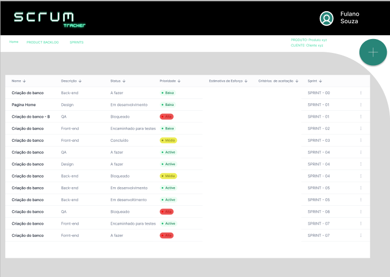Select the Criação do banco - B name

coord(31,117)
